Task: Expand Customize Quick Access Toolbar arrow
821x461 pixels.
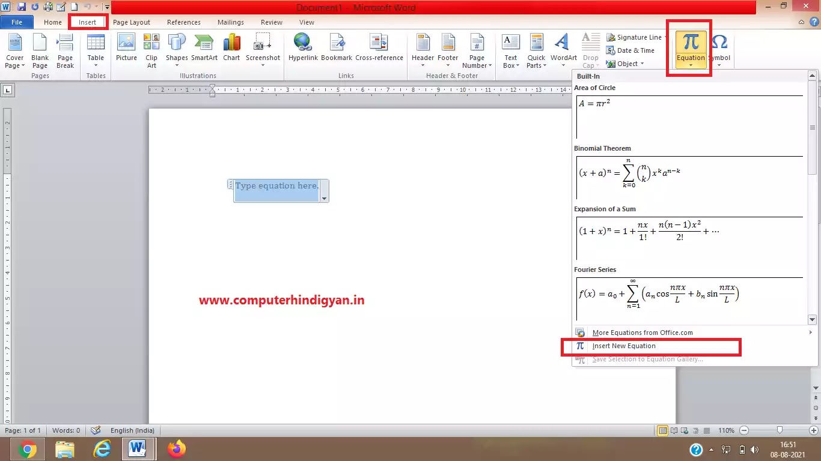Action: point(106,7)
